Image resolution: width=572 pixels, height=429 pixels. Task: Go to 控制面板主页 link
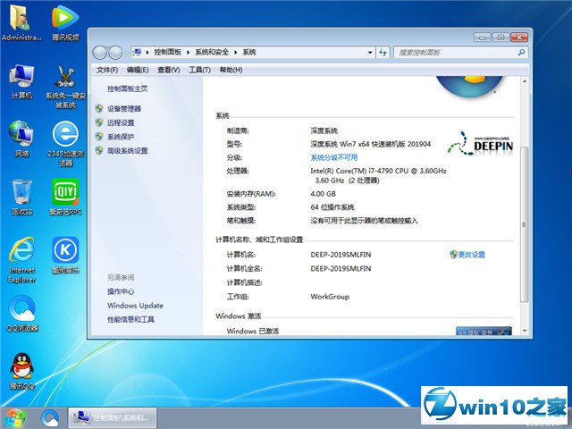pyautogui.click(x=127, y=88)
